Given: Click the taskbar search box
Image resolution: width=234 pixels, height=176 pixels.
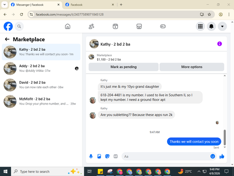Looking at the screenshot, I should [x=48, y=172].
